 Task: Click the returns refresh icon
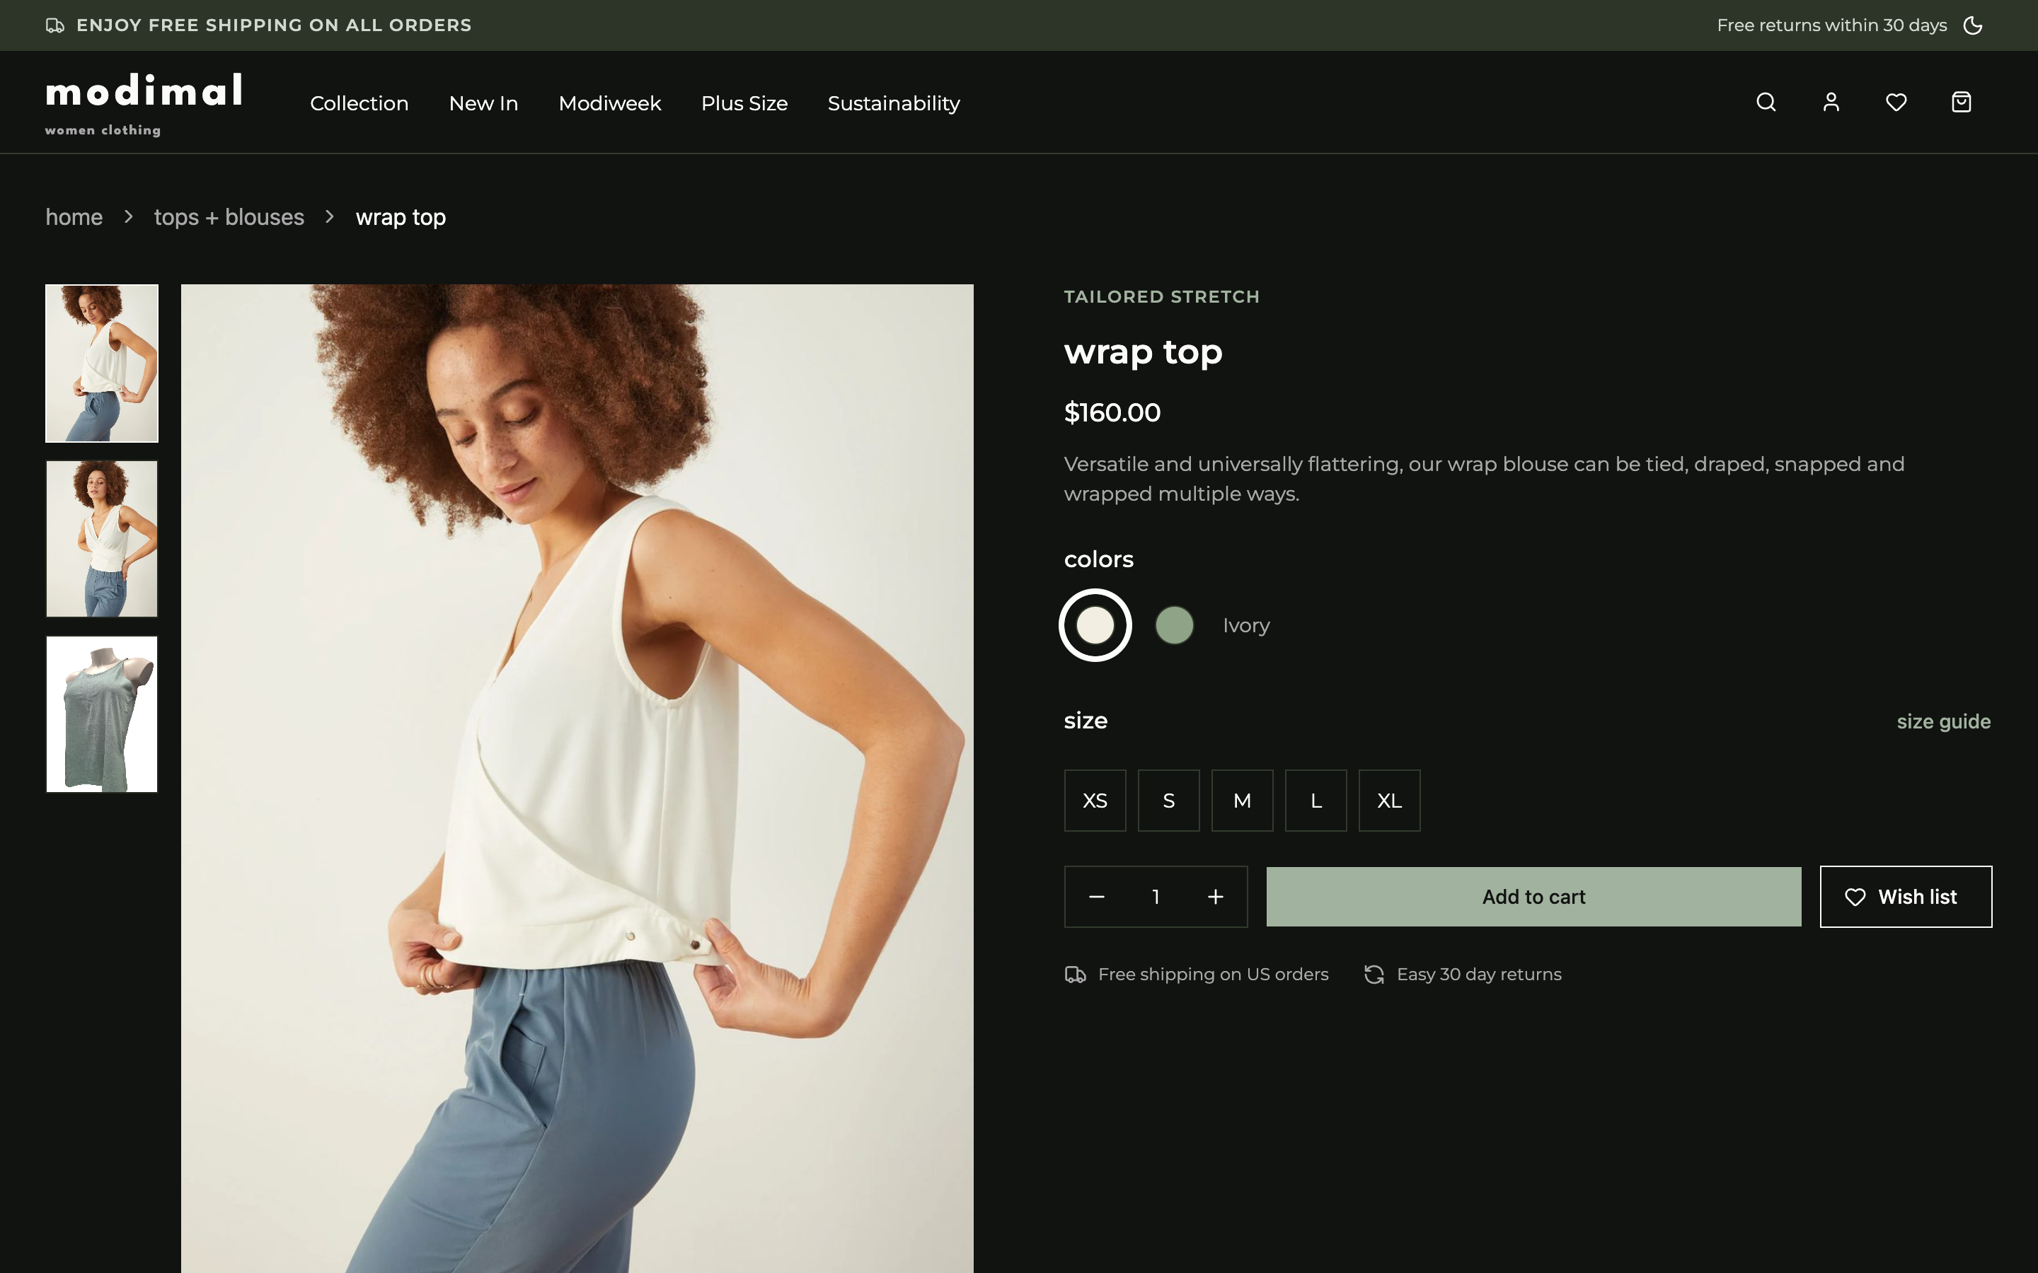(x=1374, y=974)
